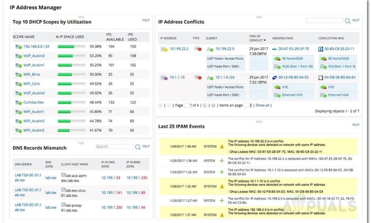371x223 pixels.
Task: Click the warning icon on 1:38 AM event
Action: 222,147
